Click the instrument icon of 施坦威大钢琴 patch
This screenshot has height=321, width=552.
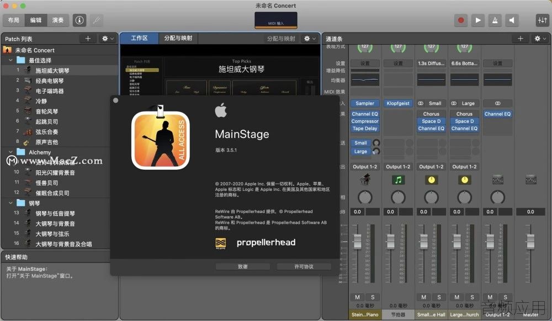[x=28, y=70]
